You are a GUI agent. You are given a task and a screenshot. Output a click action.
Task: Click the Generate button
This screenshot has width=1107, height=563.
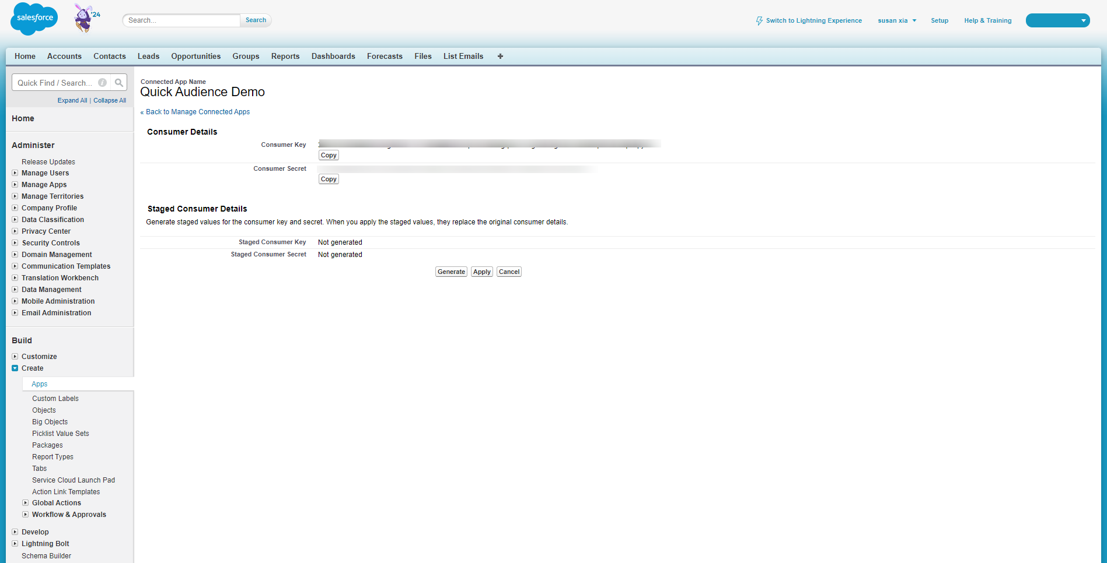pos(451,272)
